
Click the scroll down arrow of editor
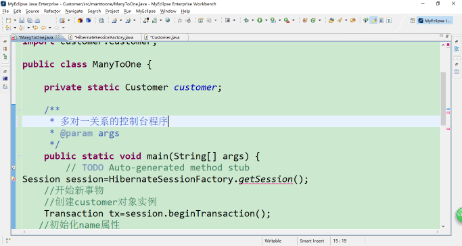tap(443, 226)
